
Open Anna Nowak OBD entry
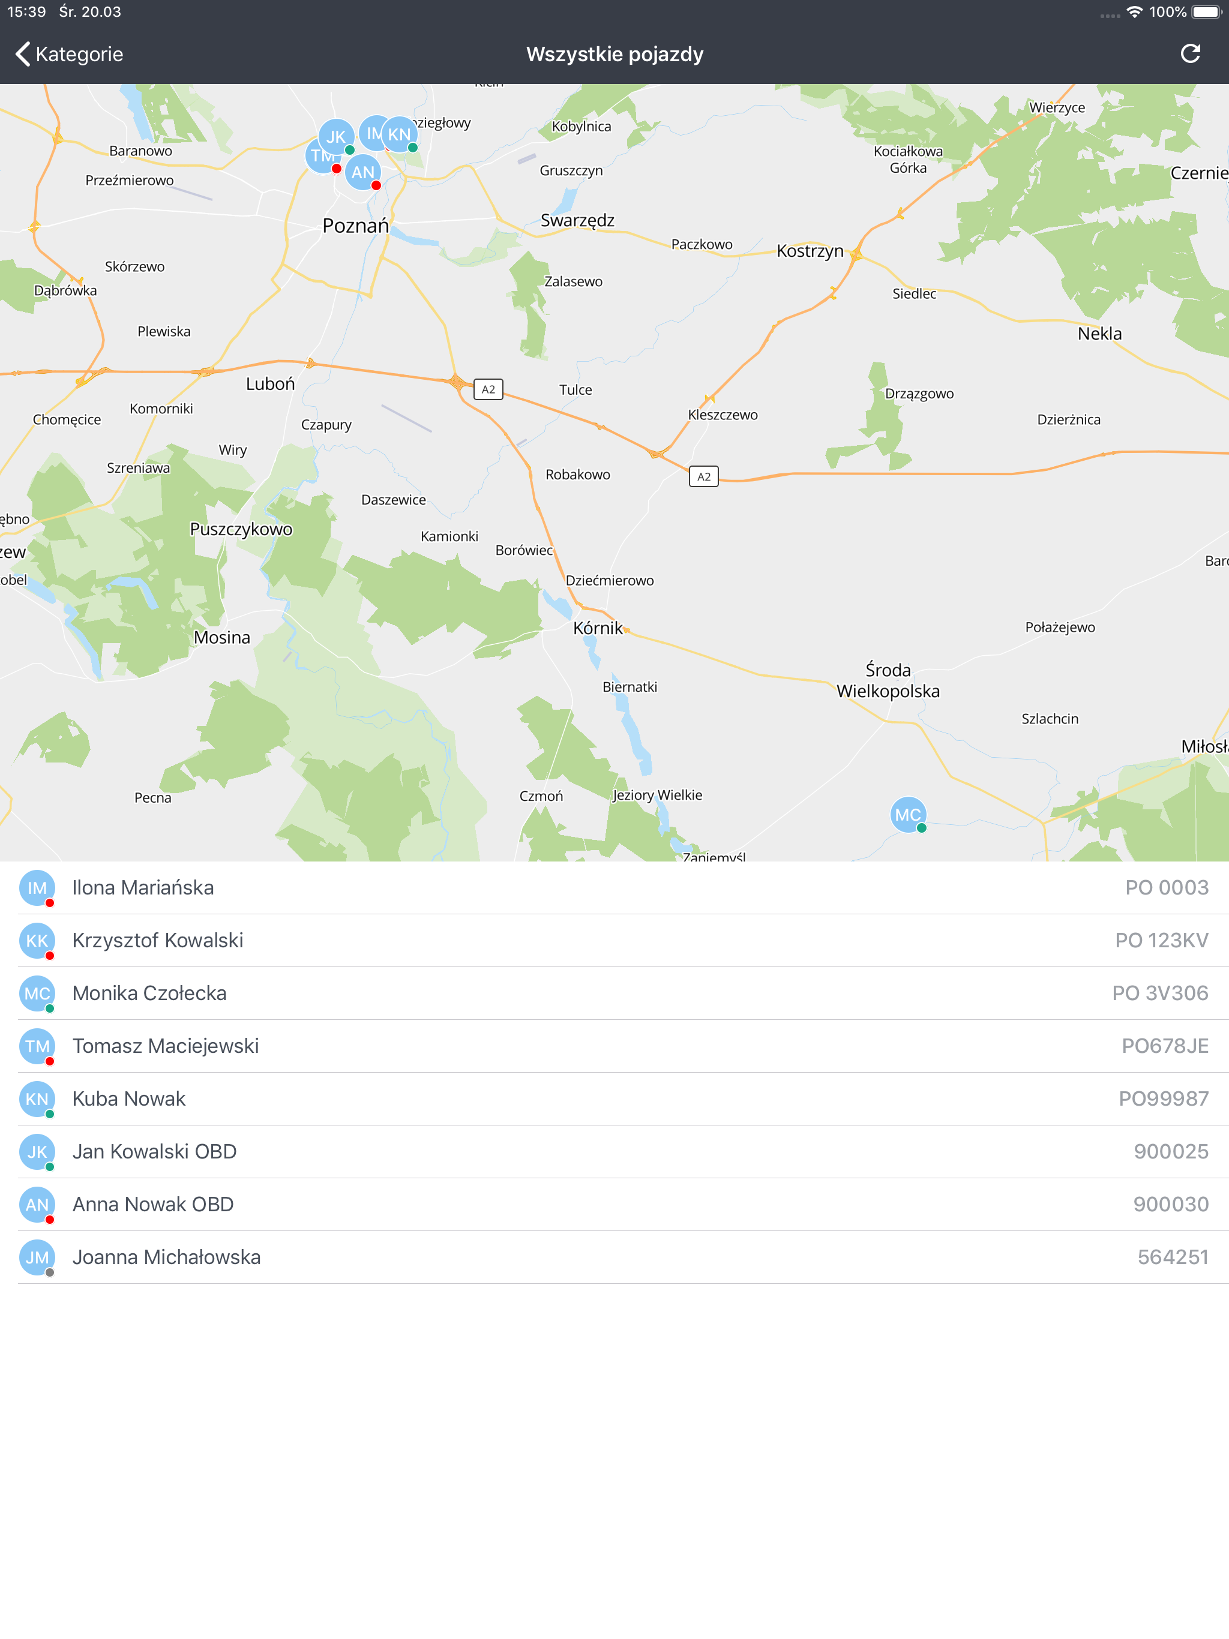(152, 1203)
